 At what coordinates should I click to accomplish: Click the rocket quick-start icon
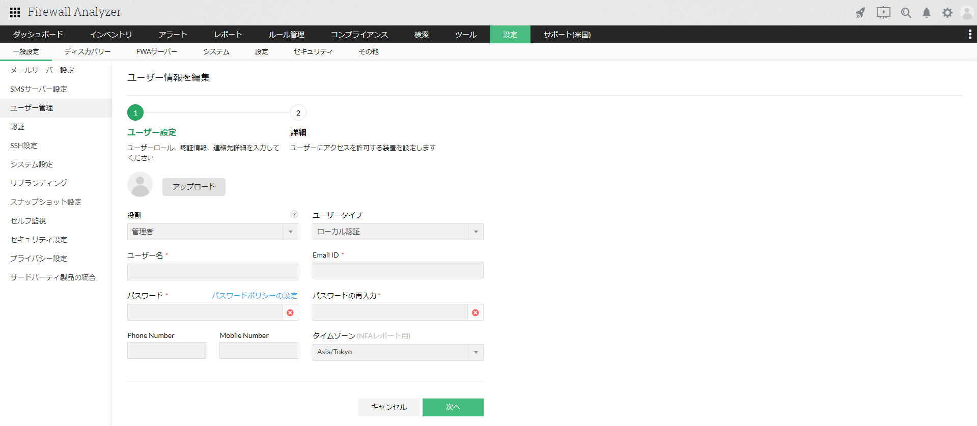point(860,13)
